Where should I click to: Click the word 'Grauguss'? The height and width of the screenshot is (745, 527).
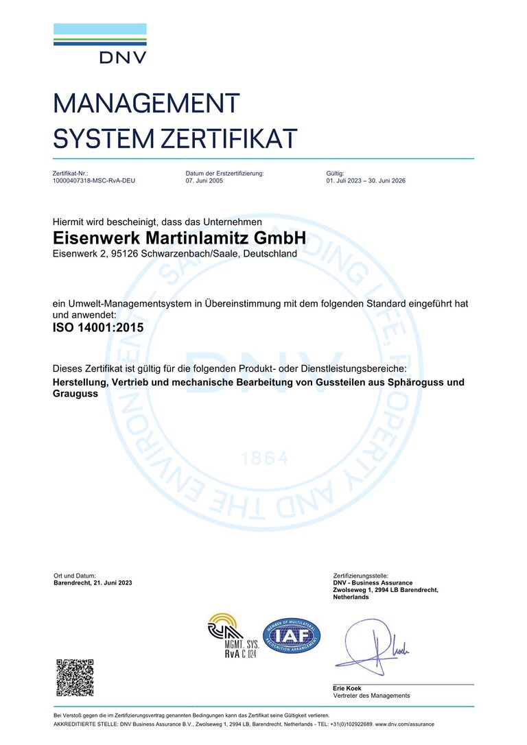[75, 394]
